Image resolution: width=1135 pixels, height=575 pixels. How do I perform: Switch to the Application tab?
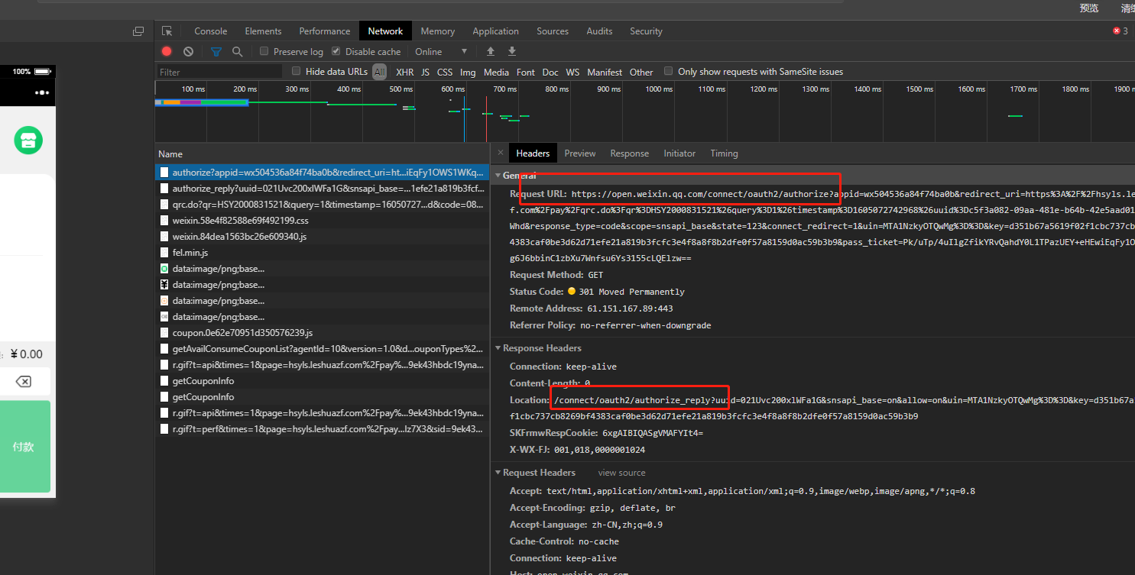[496, 31]
